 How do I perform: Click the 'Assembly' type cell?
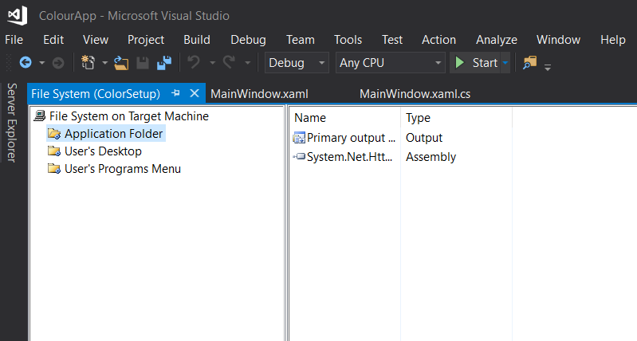point(431,157)
